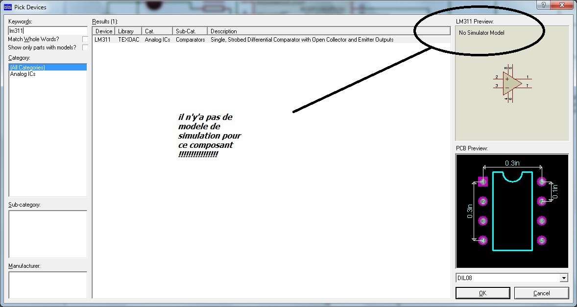
Task: Enable Match Whole Words checkbox
Action: (x=85, y=39)
